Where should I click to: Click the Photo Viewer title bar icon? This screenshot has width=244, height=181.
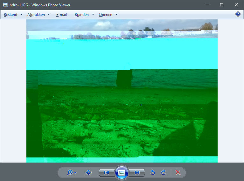point(5,5)
